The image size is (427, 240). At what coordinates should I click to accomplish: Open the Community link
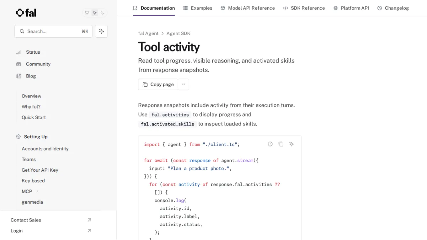[x=38, y=64]
